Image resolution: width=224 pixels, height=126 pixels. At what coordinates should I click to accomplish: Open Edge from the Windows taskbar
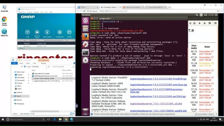[x=55, y=119]
